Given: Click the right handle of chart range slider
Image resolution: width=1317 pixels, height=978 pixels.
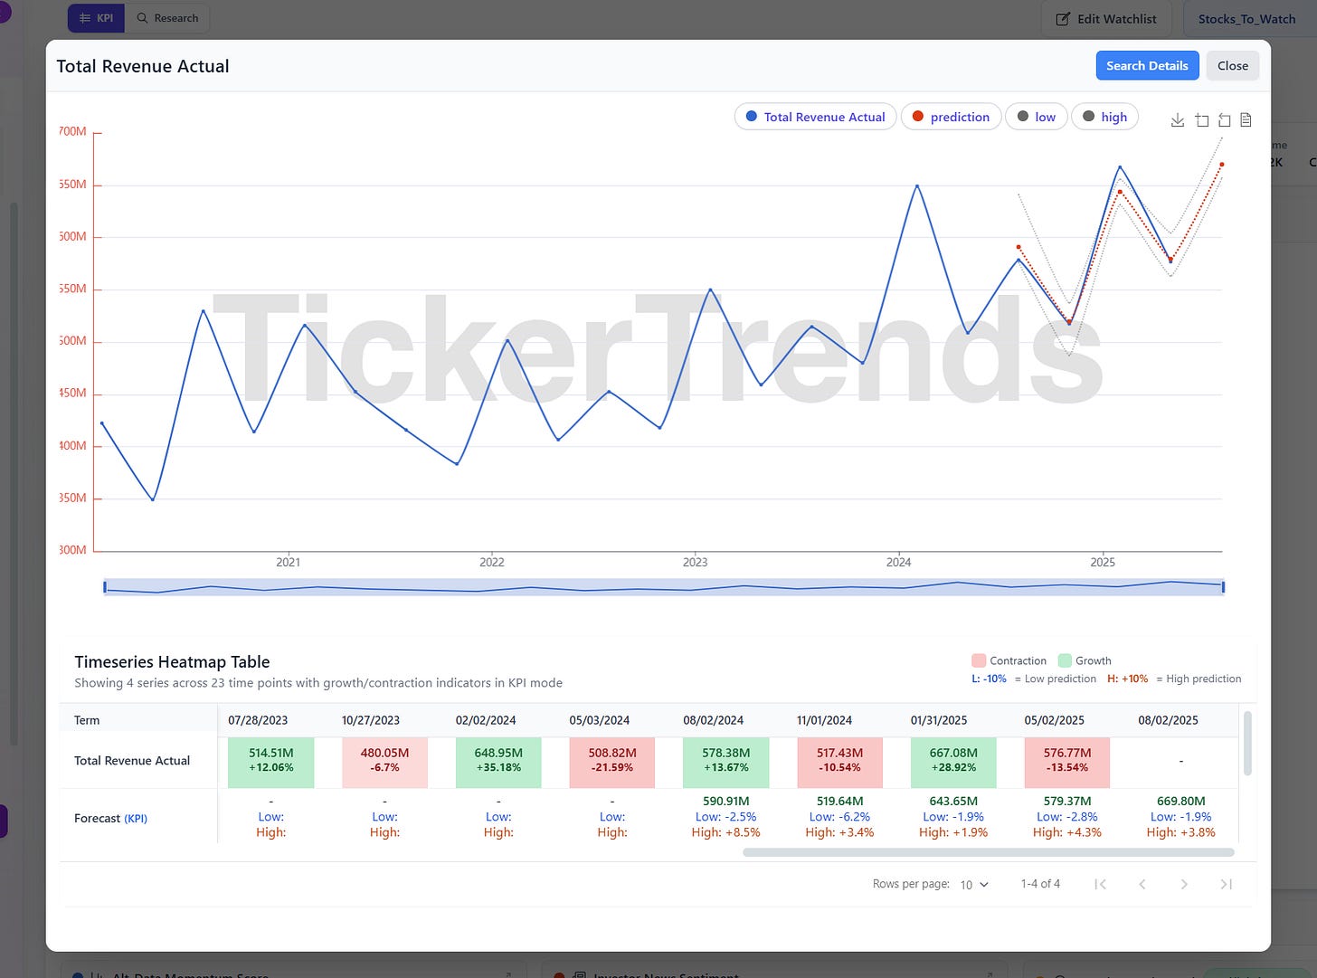Looking at the screenshot, I should pyautogui.click(x=1224, y=587).
